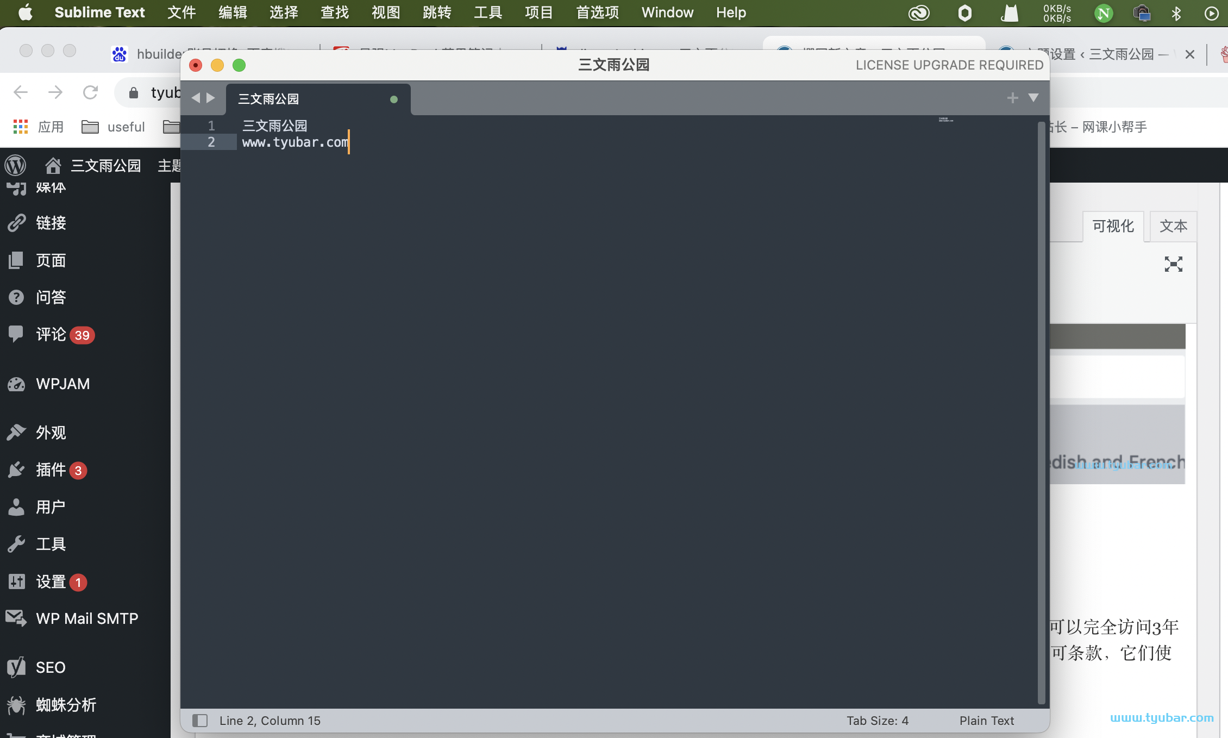Image resolution: width=1228 pixels, height=738 pixels.
Task: Open the useful bookmark folder
Action: click(113, 127)
